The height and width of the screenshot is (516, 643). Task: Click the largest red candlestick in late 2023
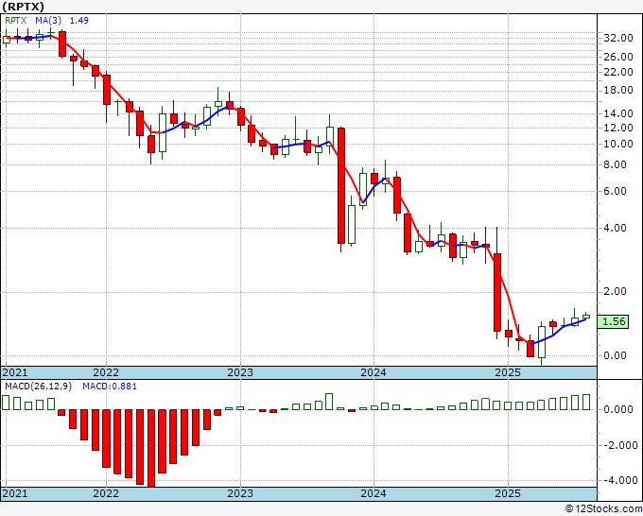pyautogui.click(x=341, y=185)
